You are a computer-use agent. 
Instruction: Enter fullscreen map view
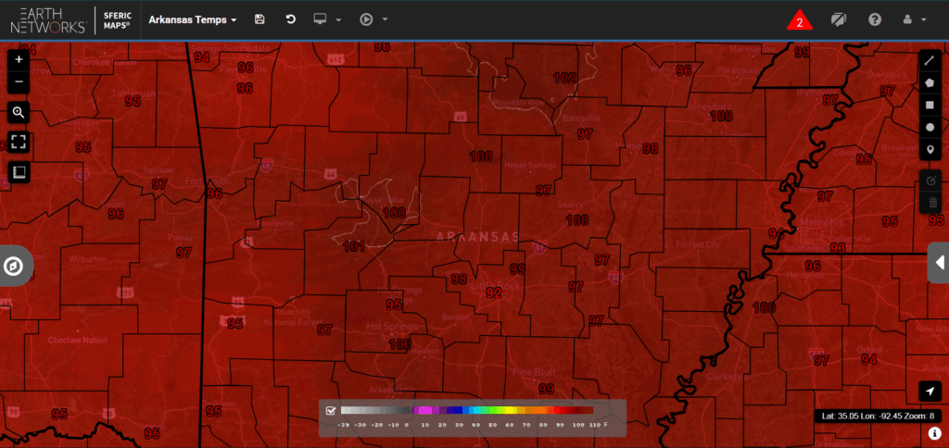pyautogui.click(x=19, y=143)
